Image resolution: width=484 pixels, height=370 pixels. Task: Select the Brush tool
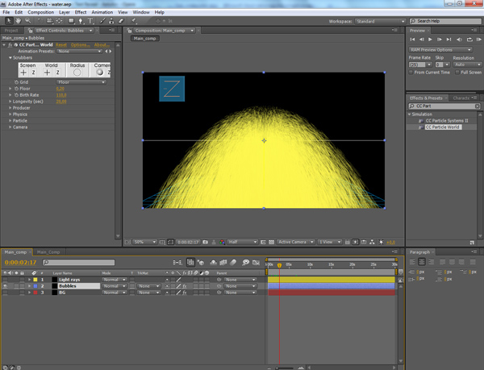(102, 21)
